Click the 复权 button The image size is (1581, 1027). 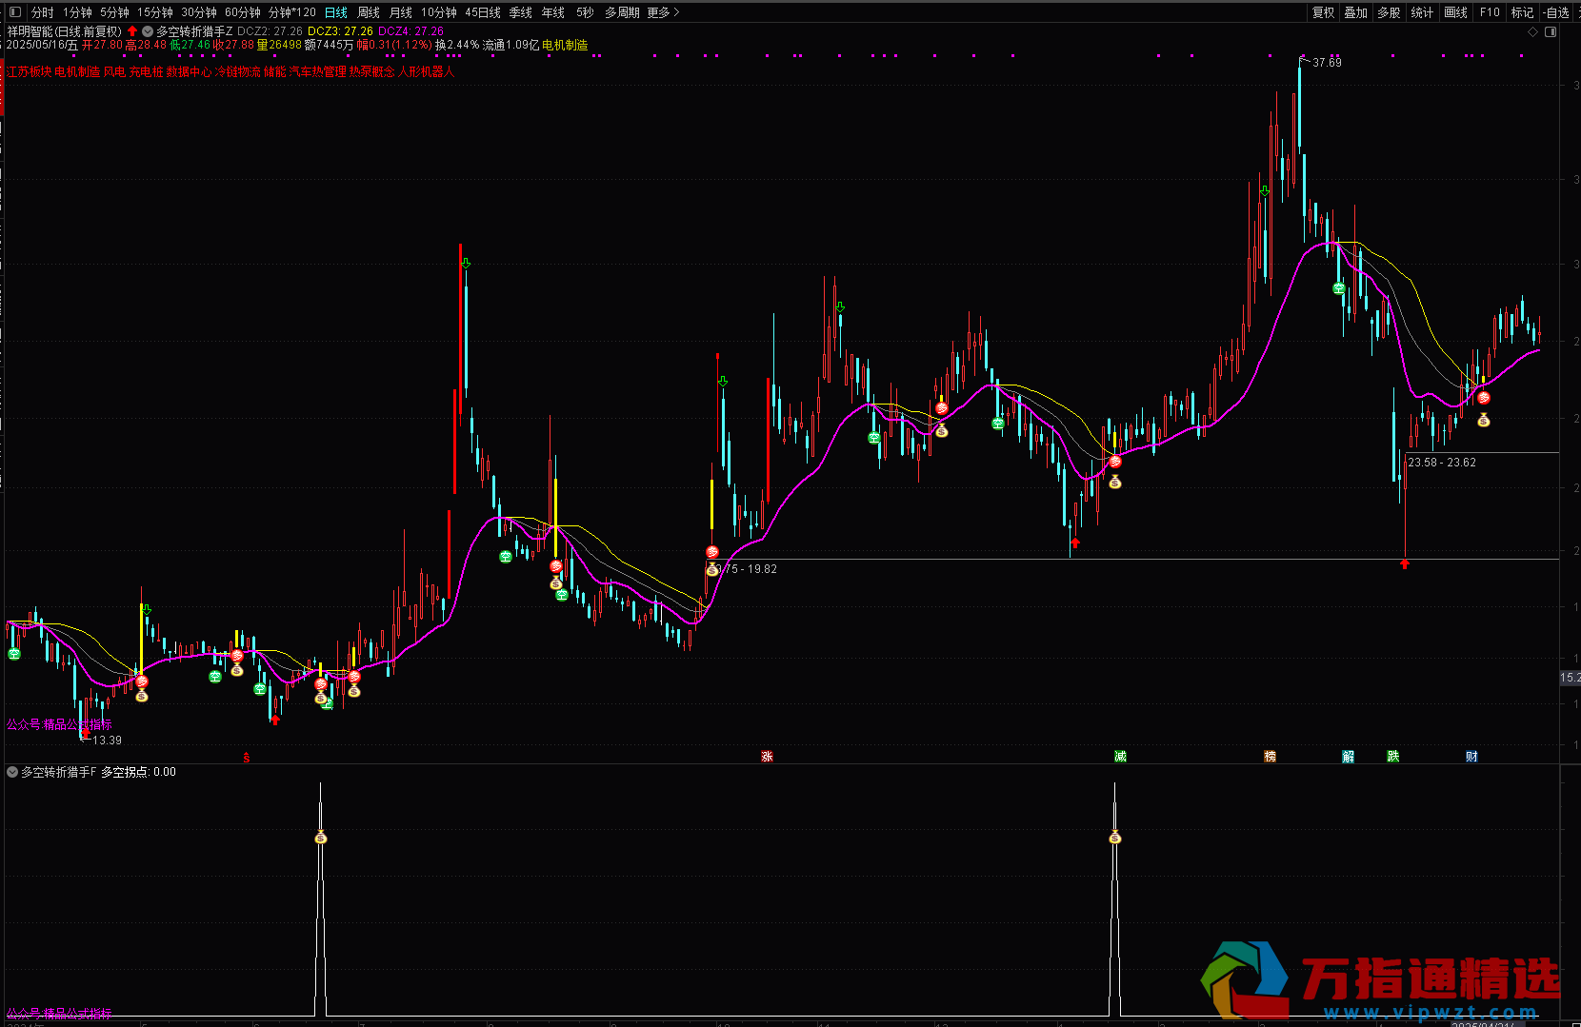(x=1324, y=12)
